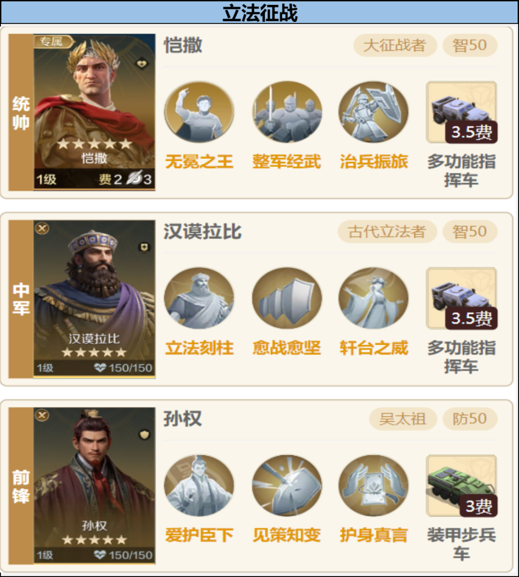Remove 汉谟拉比 with the X badge
The height and width of the screenshot is (577, 519).
(42, 228)
